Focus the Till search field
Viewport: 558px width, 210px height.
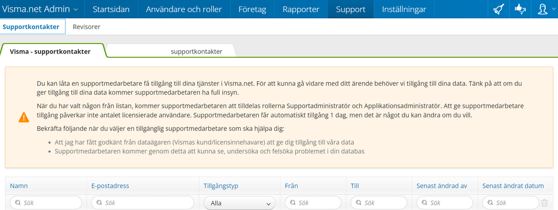coord(379,203)
